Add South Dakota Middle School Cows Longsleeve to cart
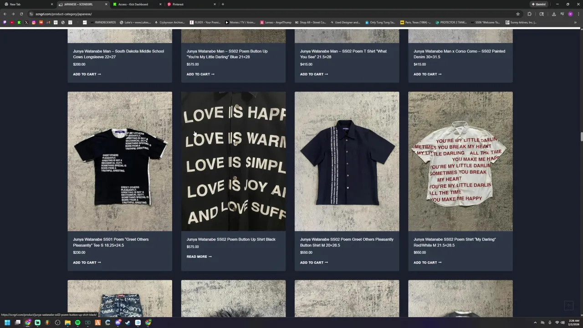583x328 pixels. tap(87, 74)
